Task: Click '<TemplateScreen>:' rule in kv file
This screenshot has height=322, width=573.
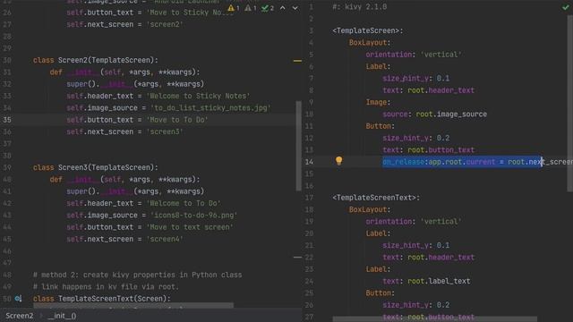Action: click(x=368, y=30)
